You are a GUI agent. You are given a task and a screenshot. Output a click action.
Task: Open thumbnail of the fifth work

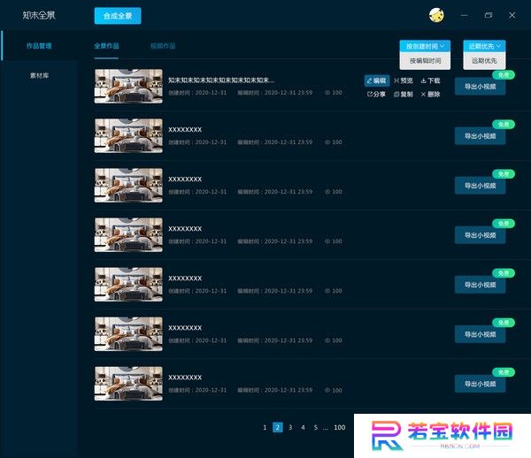pyautogui.click(x=128, y=285)
